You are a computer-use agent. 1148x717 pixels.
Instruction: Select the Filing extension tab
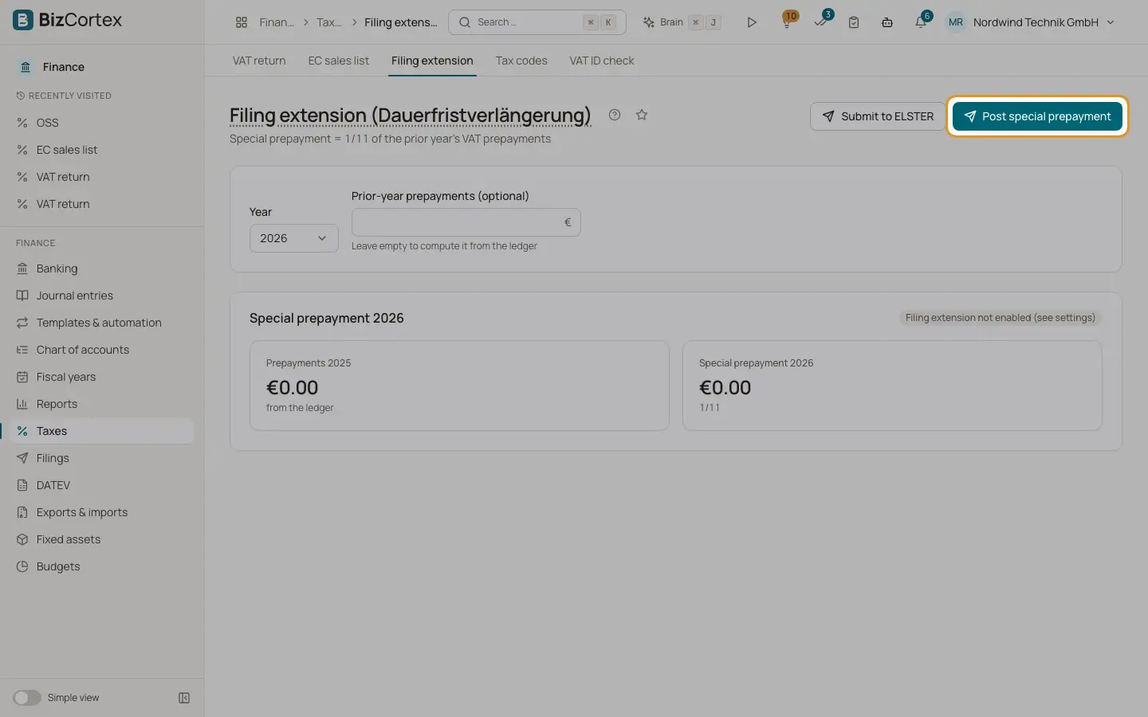pyautogui.click(x=432, y=61)
